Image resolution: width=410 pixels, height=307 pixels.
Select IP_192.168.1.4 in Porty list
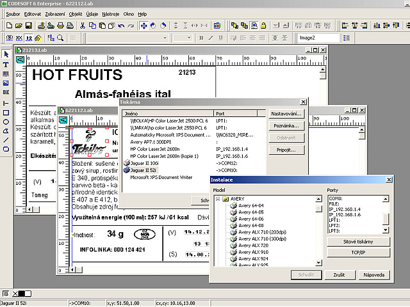[x=345, y=209]
